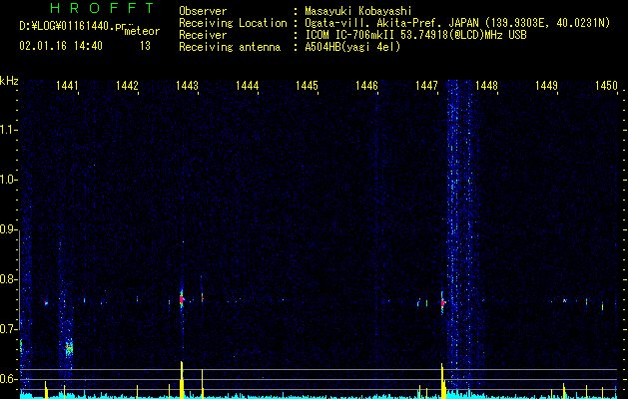Click the word meteor in the header
628x399 pixels.
[x=142, y=31]
